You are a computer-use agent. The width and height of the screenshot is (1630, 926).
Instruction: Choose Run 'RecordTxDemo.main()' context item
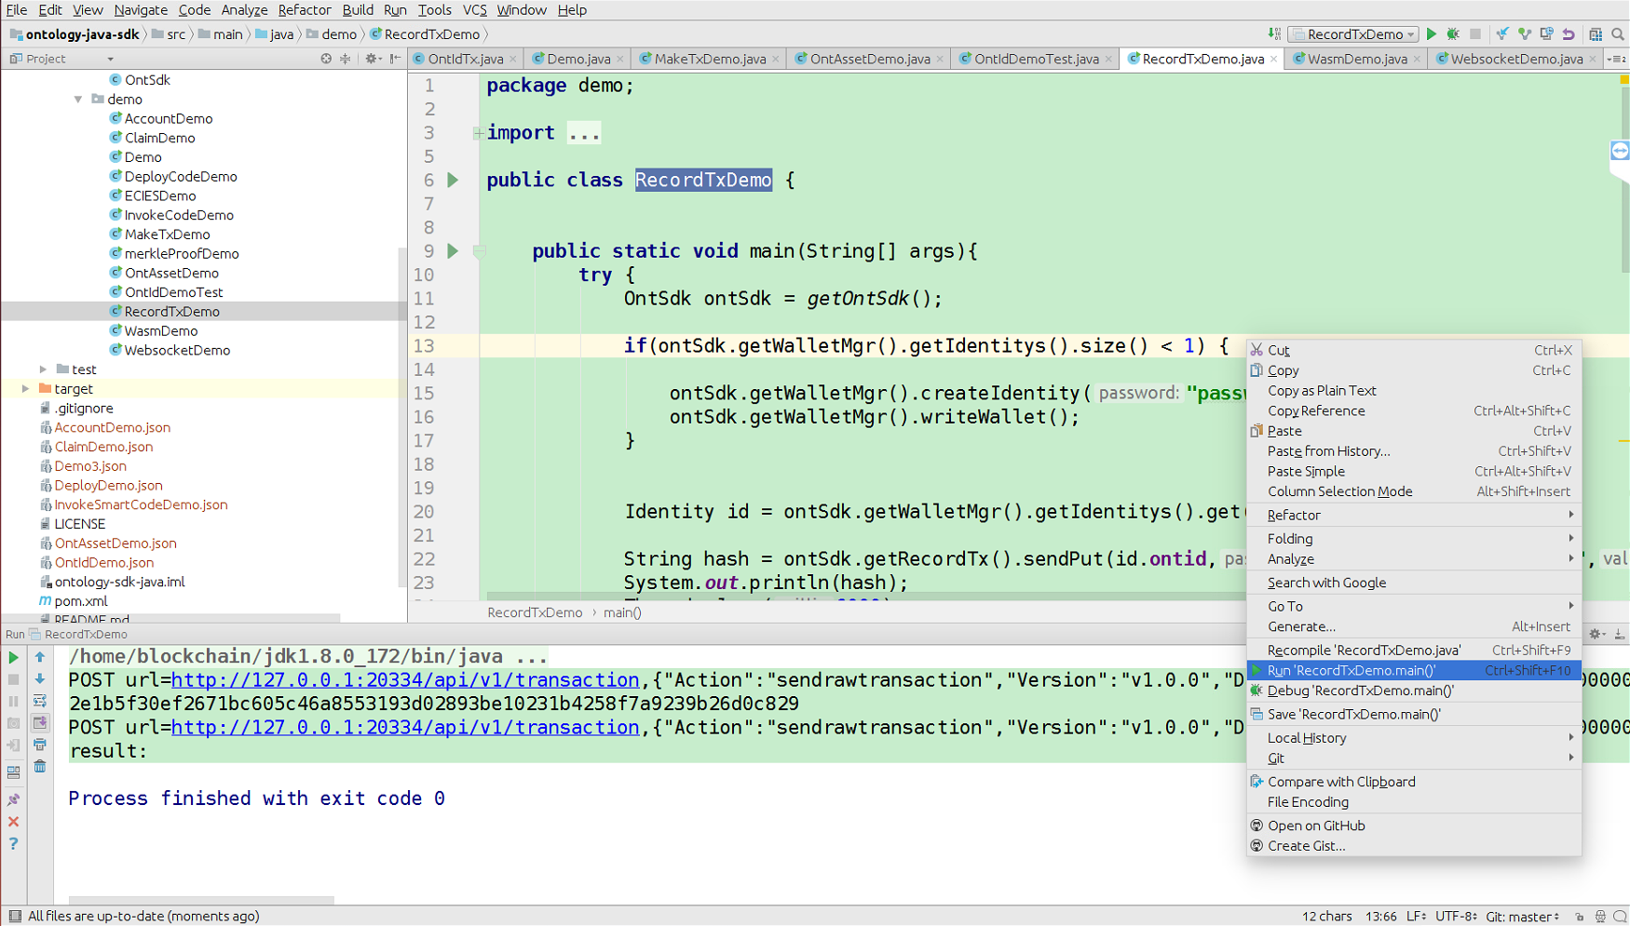pyautogui.click(x=1414, y=670)
